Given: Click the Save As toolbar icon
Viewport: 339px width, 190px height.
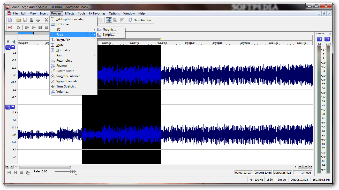Looking at the screenshot, I should tap(32, 20).
